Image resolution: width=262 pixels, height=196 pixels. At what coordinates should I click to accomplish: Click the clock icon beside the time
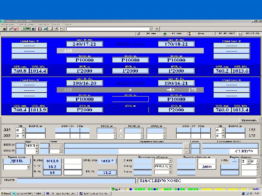pyautogui.click(x=240, y=33)
